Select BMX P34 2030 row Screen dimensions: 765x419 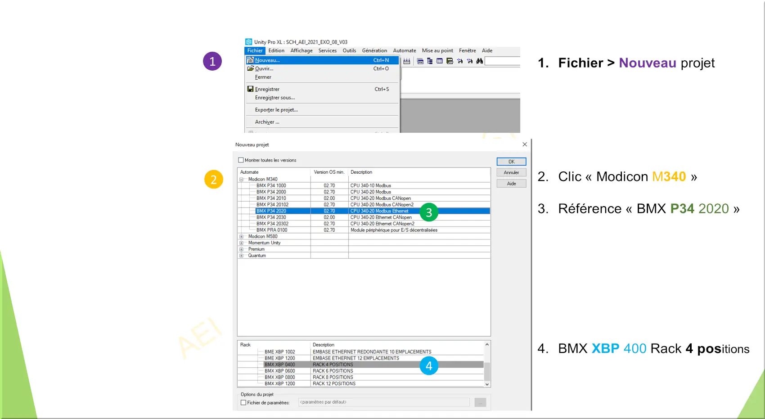[364, 217]
